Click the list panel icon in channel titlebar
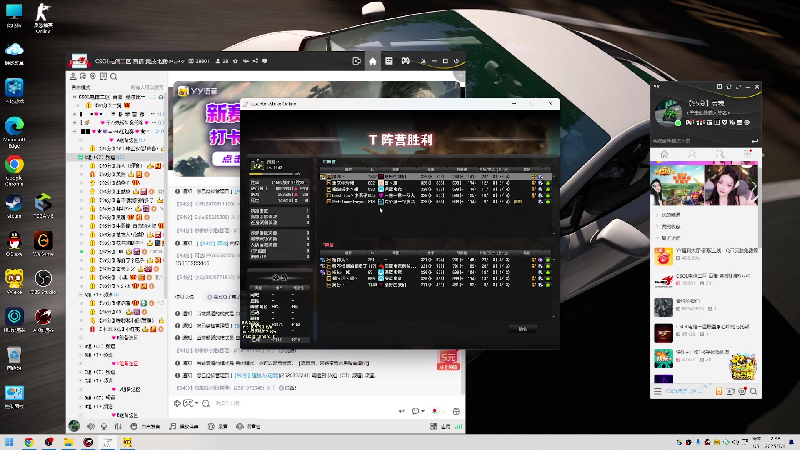Screen dimensions: 800x450 point(389,61)
